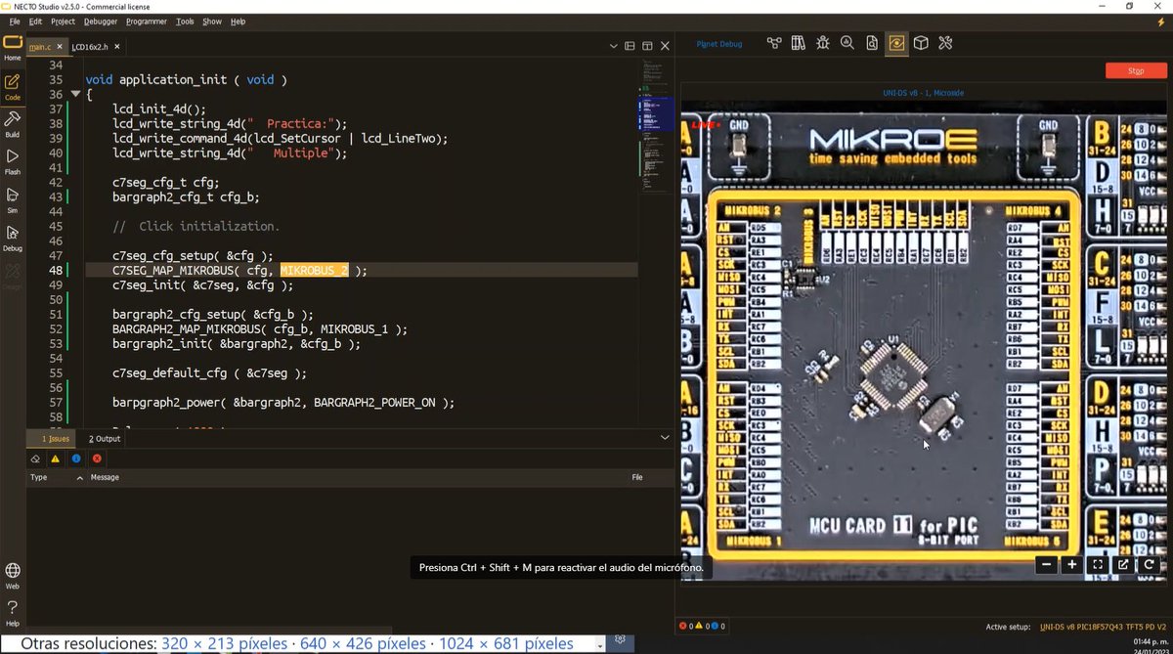Viewport: 1173px width, 654px height.
Task: Flash the program using sidebar Flash icon
Action: 12,161
